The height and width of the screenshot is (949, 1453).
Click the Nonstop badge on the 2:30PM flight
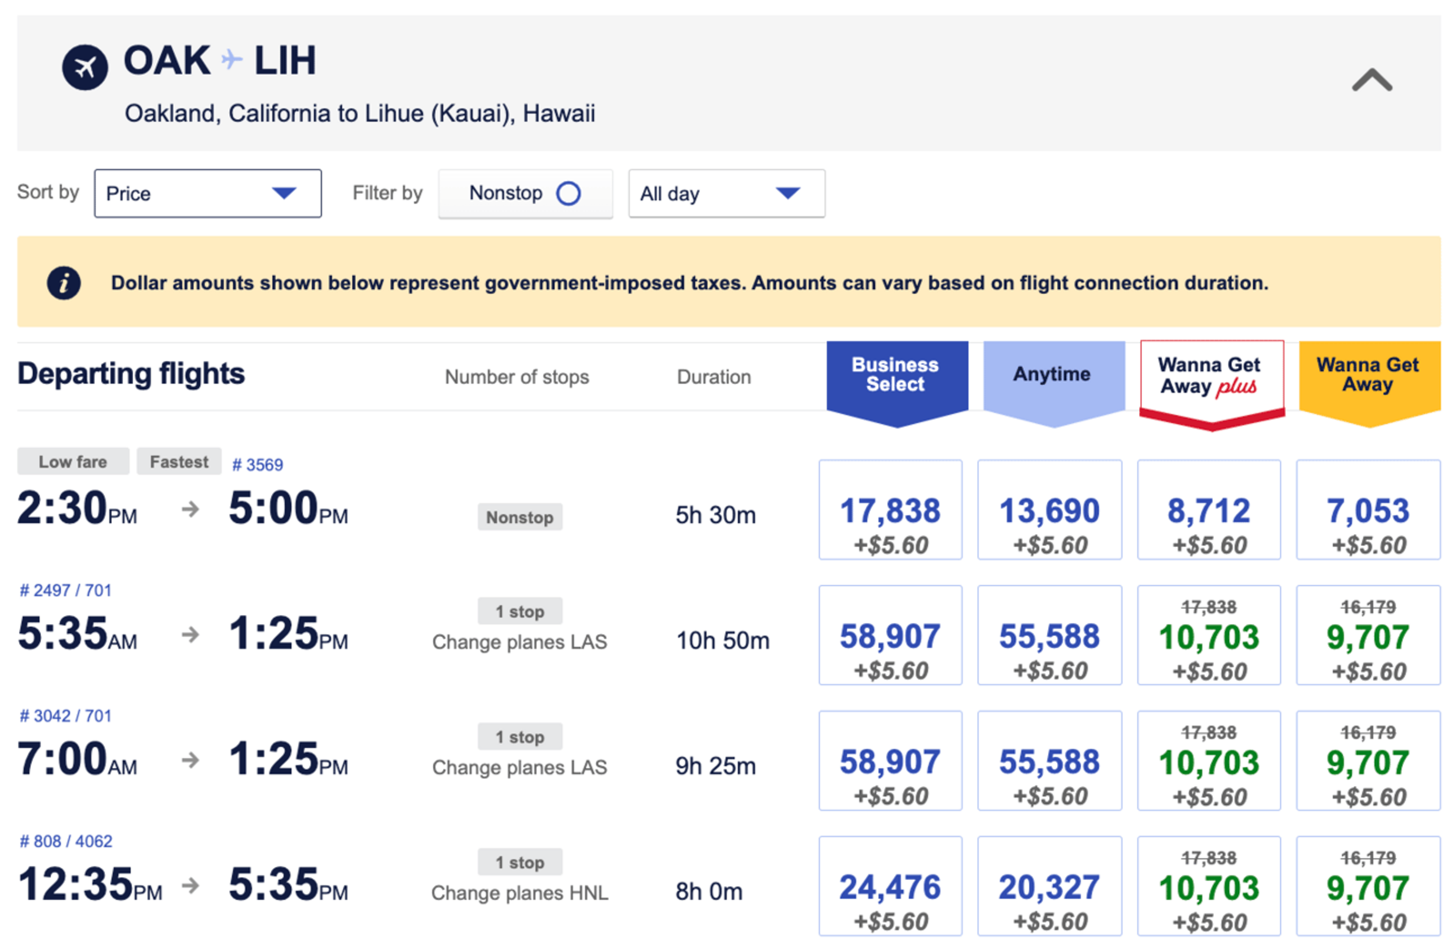tap(520, 517)
